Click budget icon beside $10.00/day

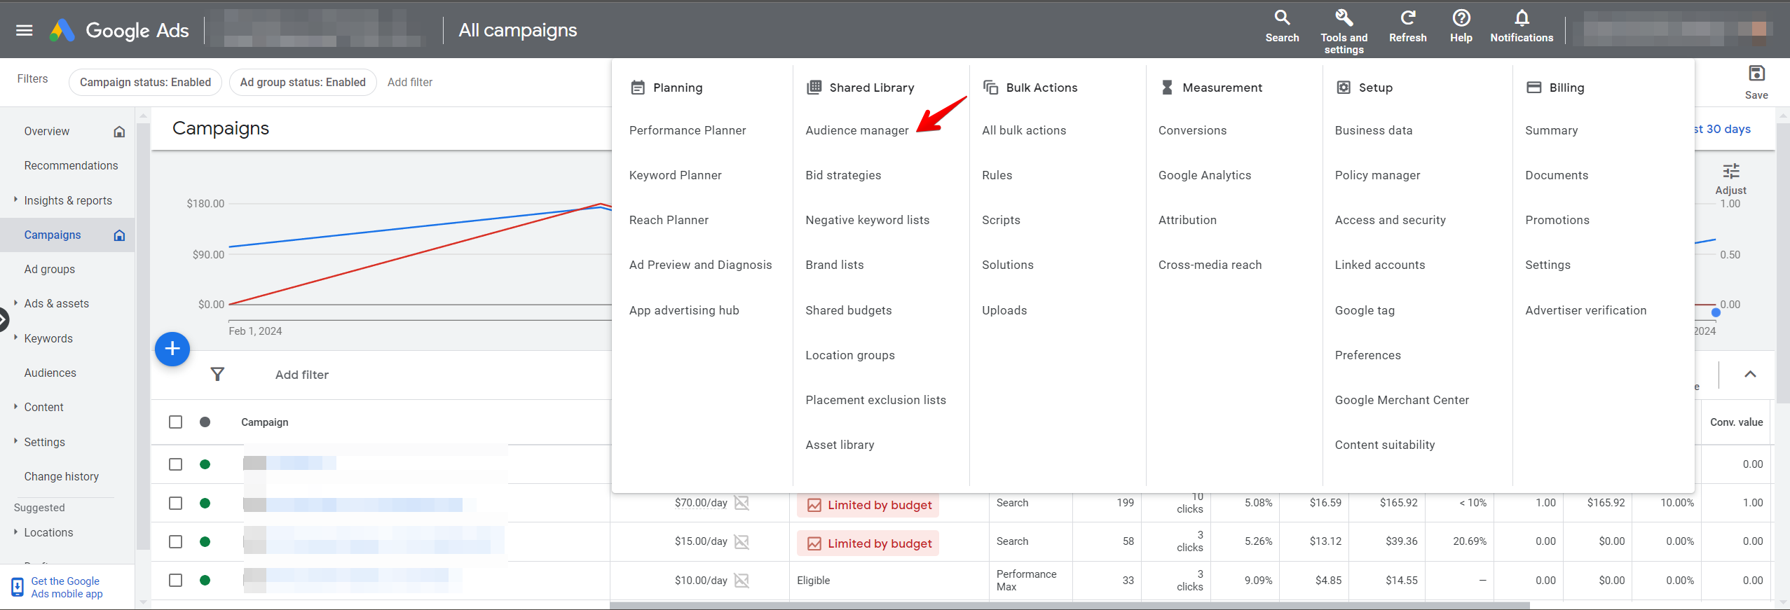coord(742,581)
